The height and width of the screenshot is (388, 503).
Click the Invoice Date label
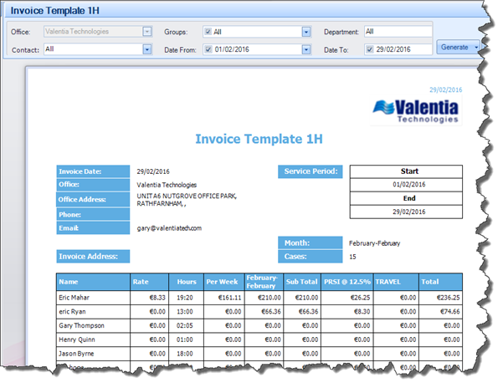click(93, 171)
